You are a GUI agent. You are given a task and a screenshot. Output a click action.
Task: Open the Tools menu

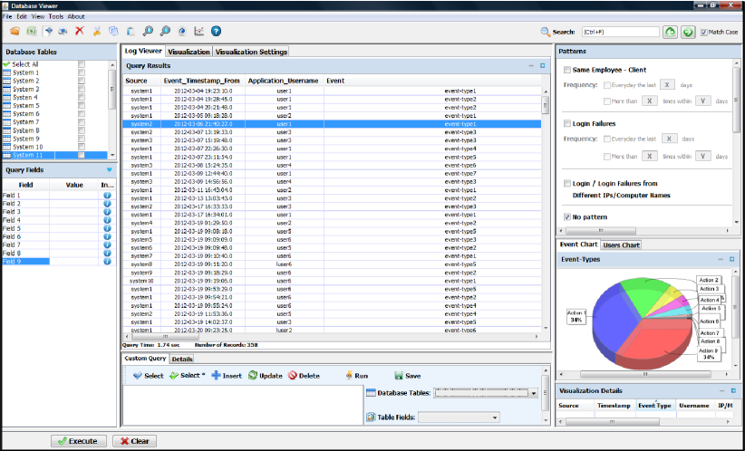tap(56, 16)
